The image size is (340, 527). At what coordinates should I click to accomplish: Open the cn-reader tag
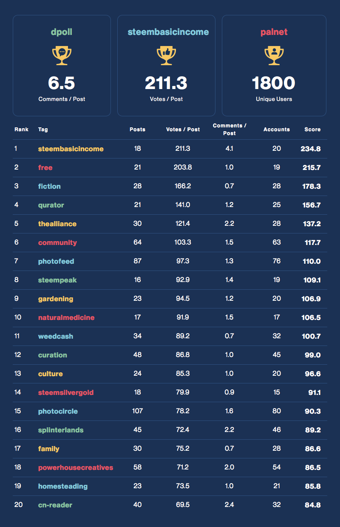(x=55, y=505)
